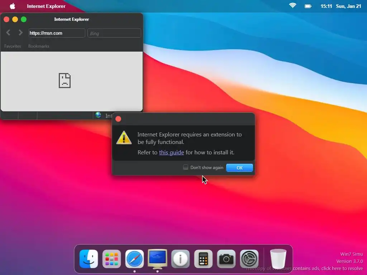The image size is (367, 275).
Task: Click the Win7 Simu label
Action: [x=351, y=254]
